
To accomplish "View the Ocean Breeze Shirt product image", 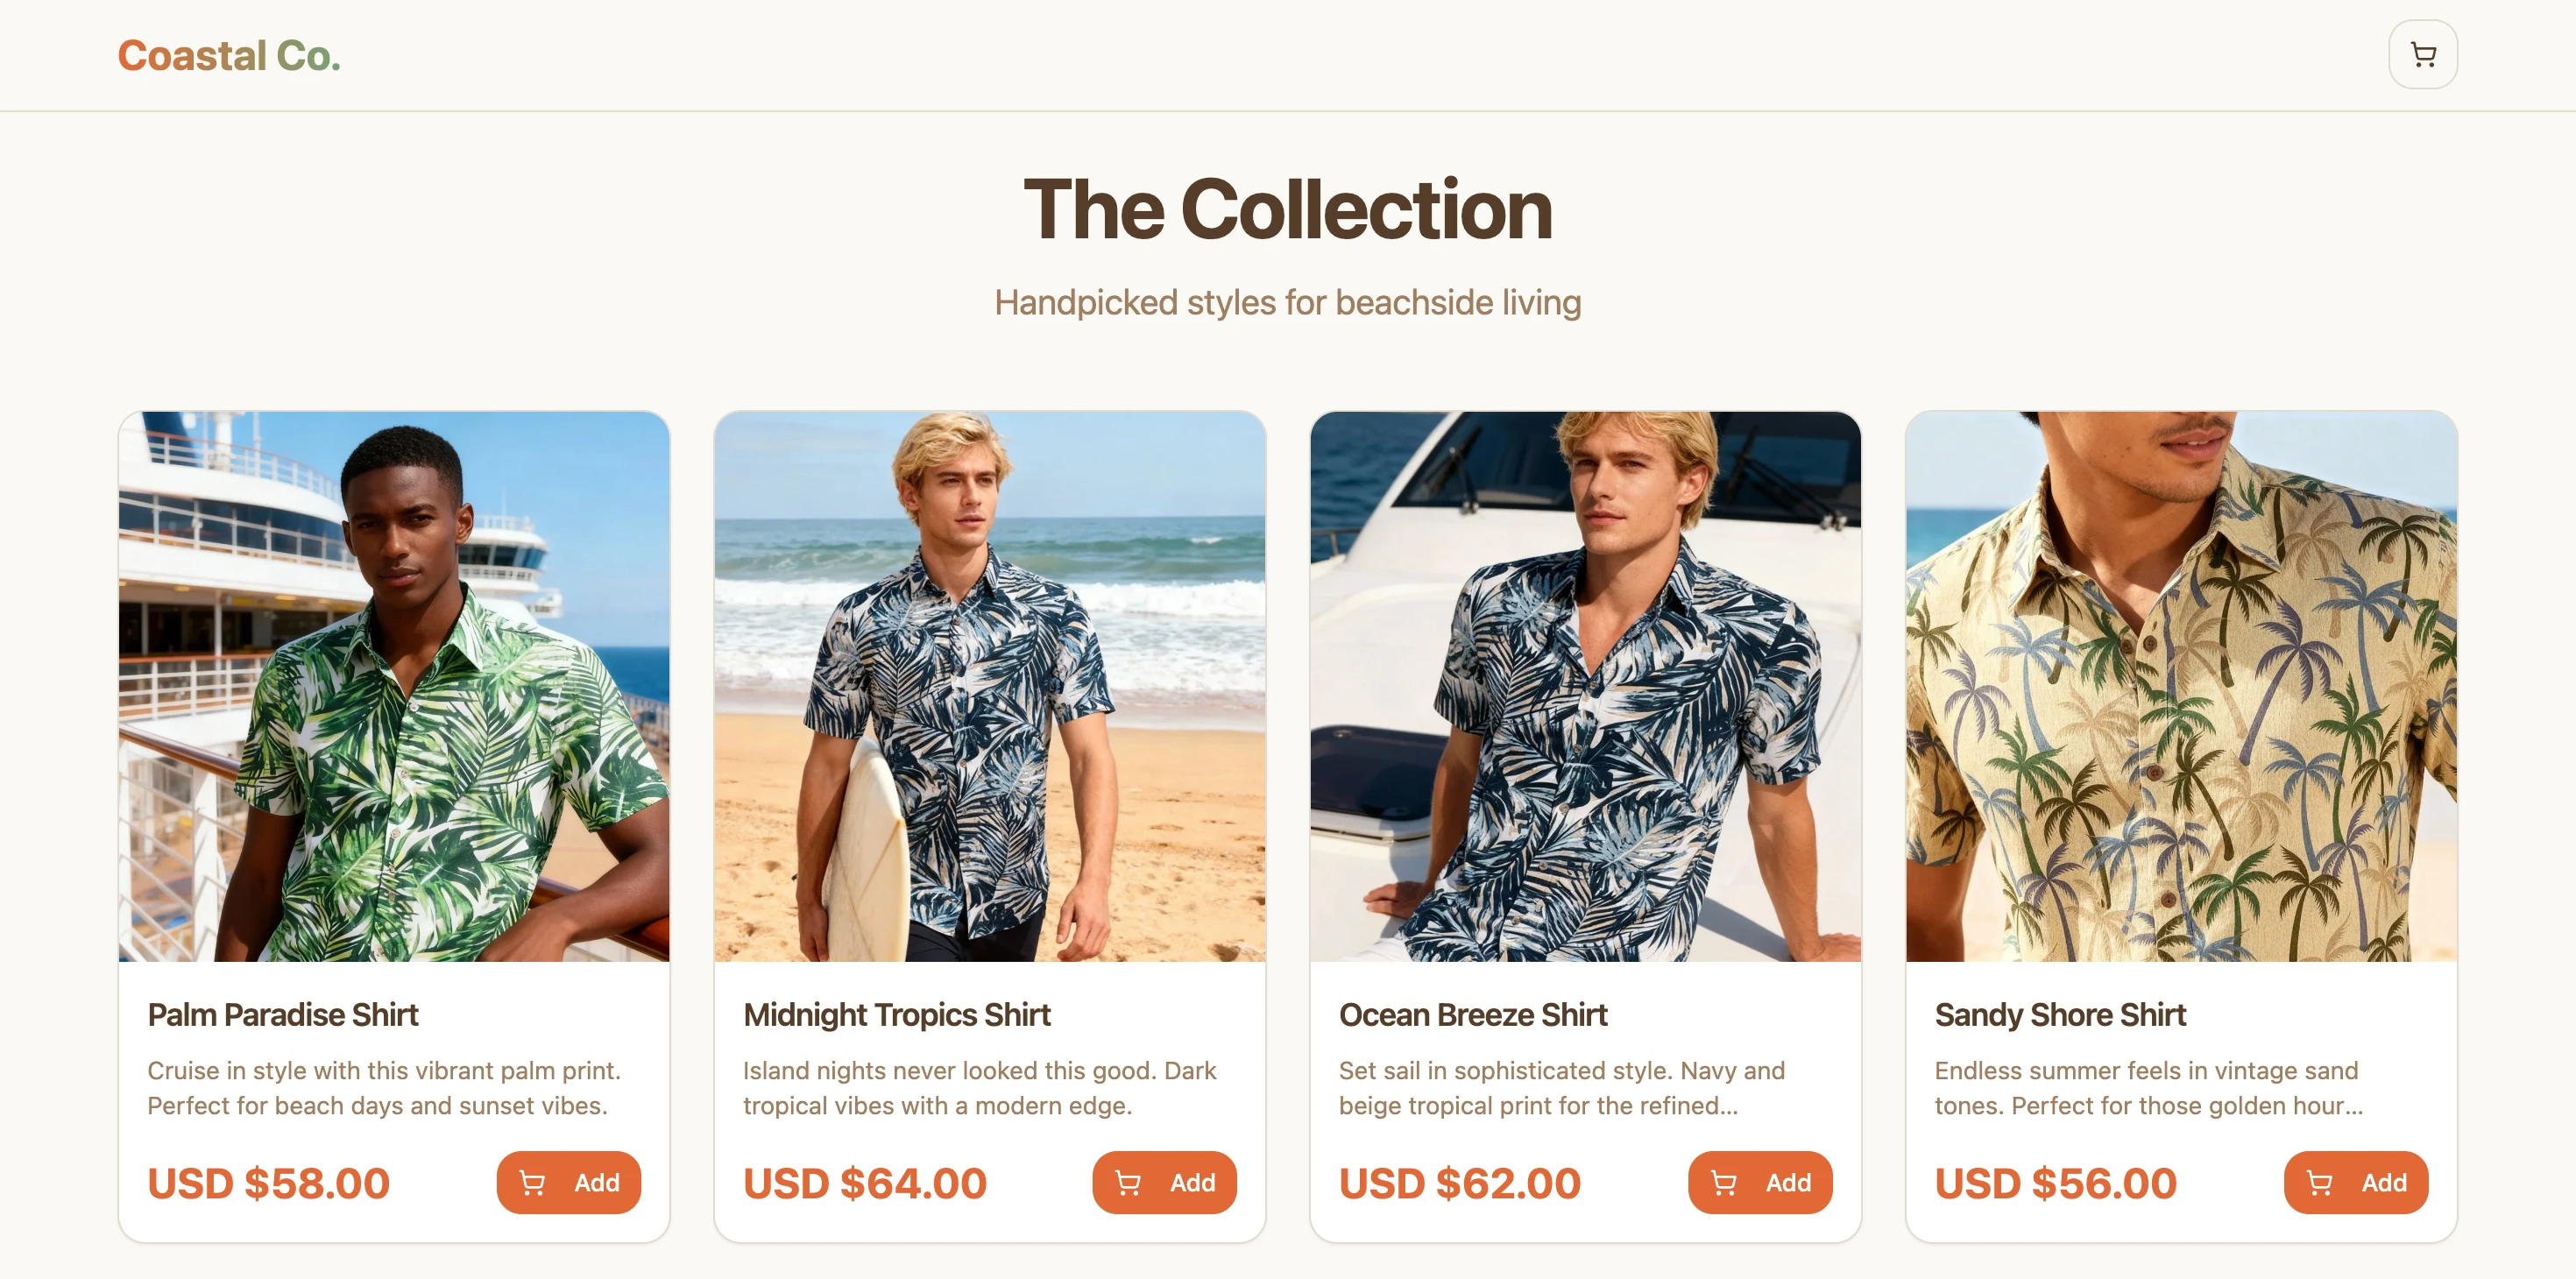I will (x=1585, y=686).
